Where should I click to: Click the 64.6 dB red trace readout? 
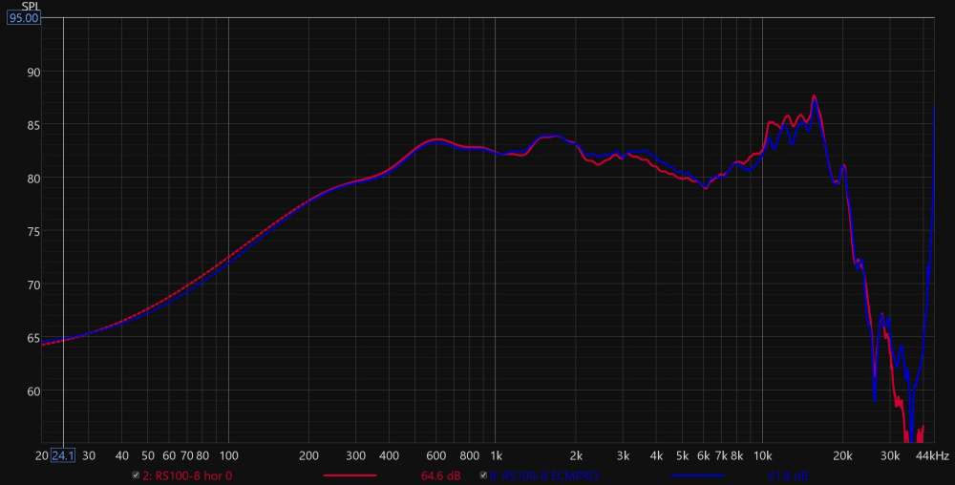click(440, 474)
